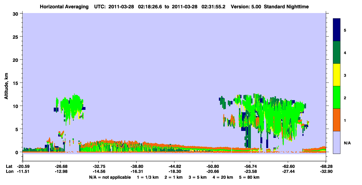Image resolution: width=362 pixels, height=185 pixels.
Task: Click the "N/A = not applicable" legend text
Action: [x=110, y=177]
